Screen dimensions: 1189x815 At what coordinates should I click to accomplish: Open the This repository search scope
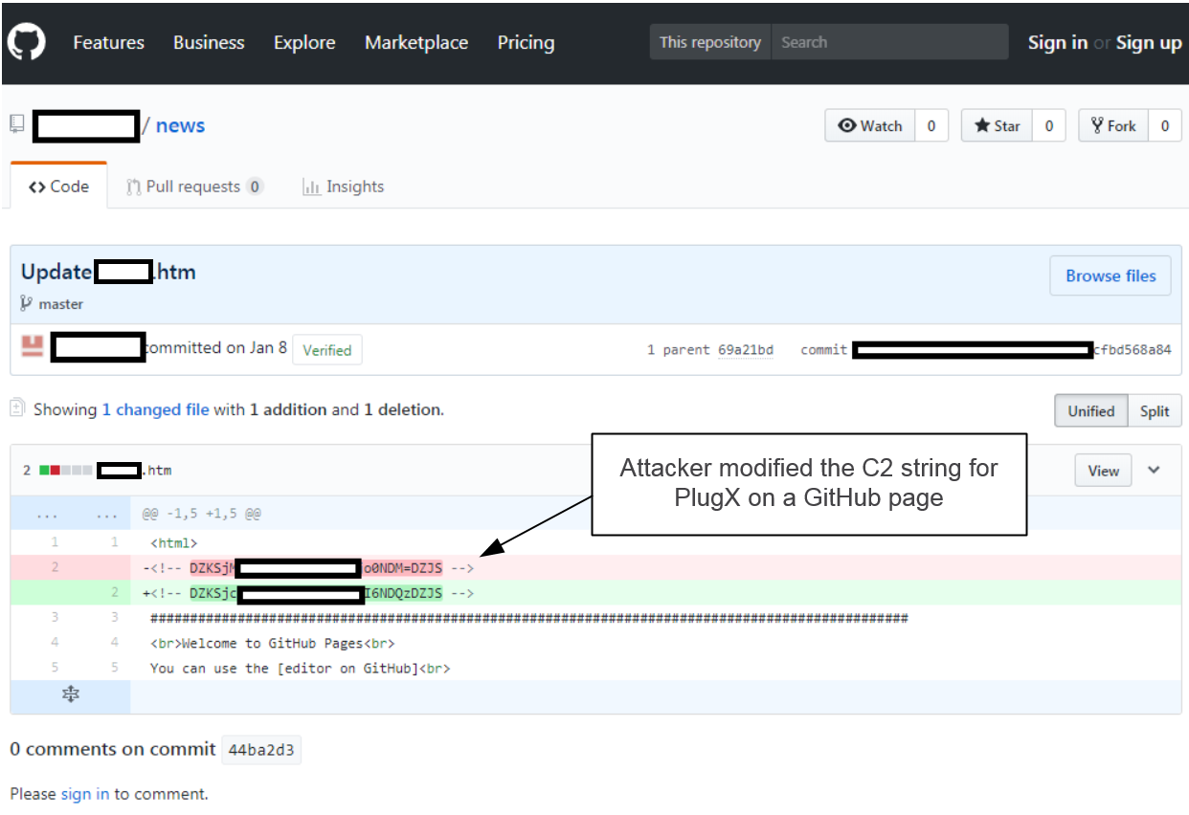pyautogui.click(x=709, y=42)
